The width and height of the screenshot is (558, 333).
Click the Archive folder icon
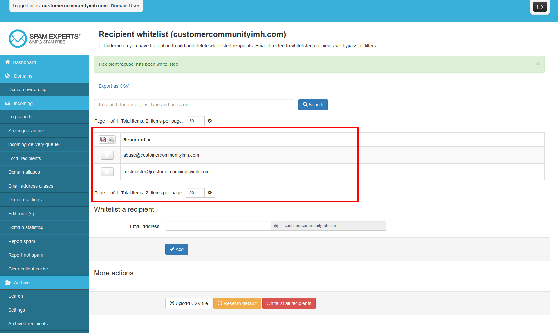[x=8, y=282]
